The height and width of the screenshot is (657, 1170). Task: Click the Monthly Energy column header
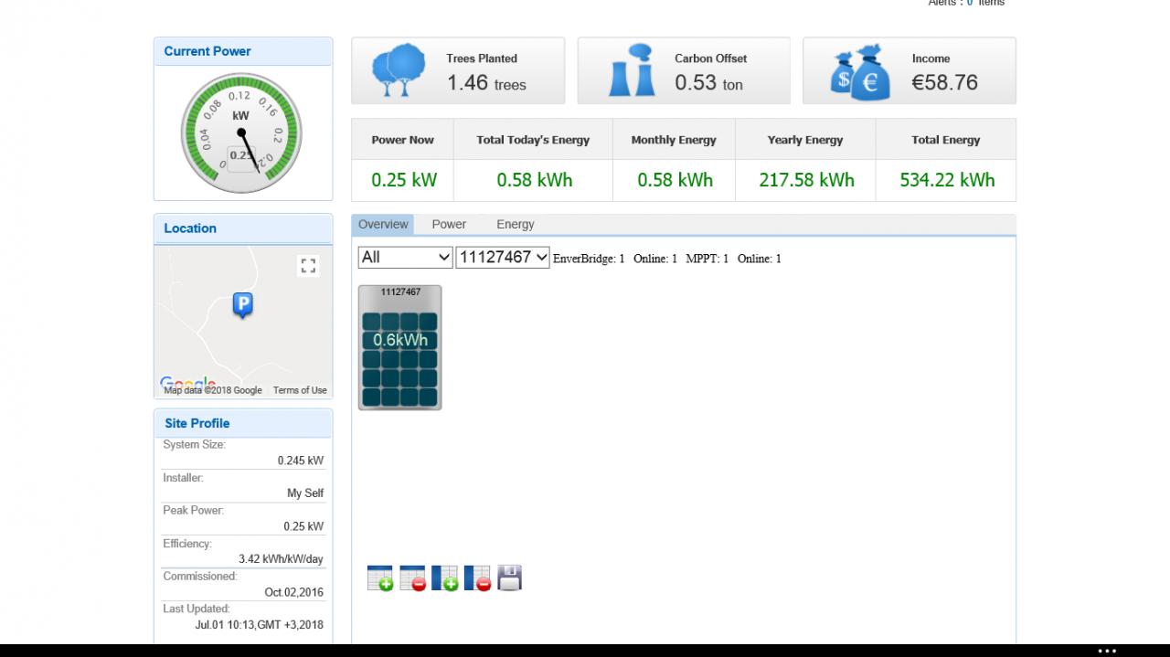pos(674,140)
